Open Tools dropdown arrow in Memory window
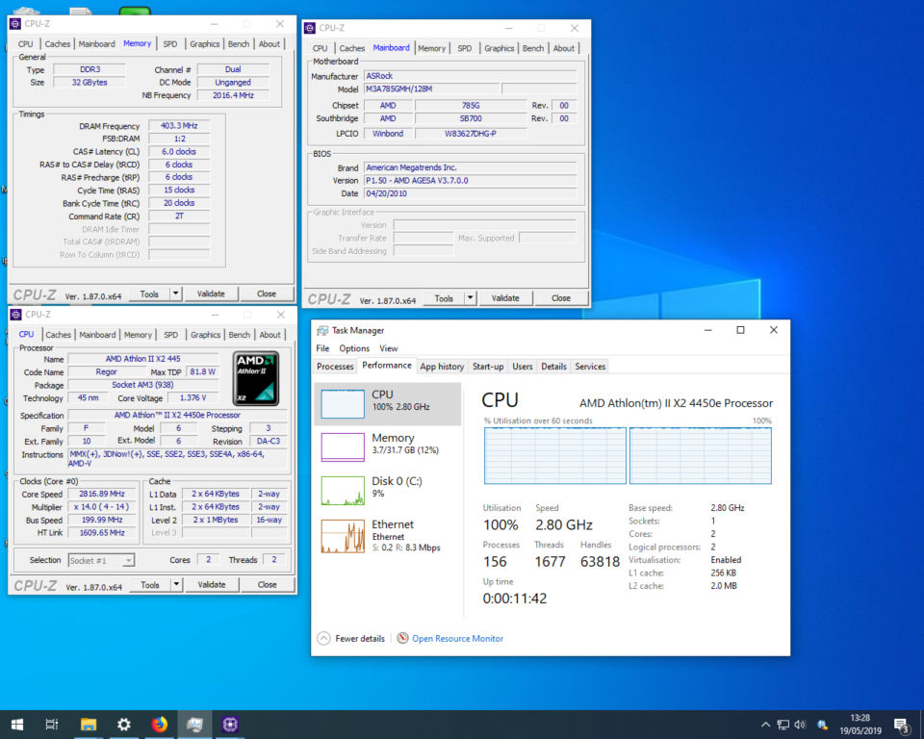This screenshot has height=739, width=924. click(x=175, y=293)
